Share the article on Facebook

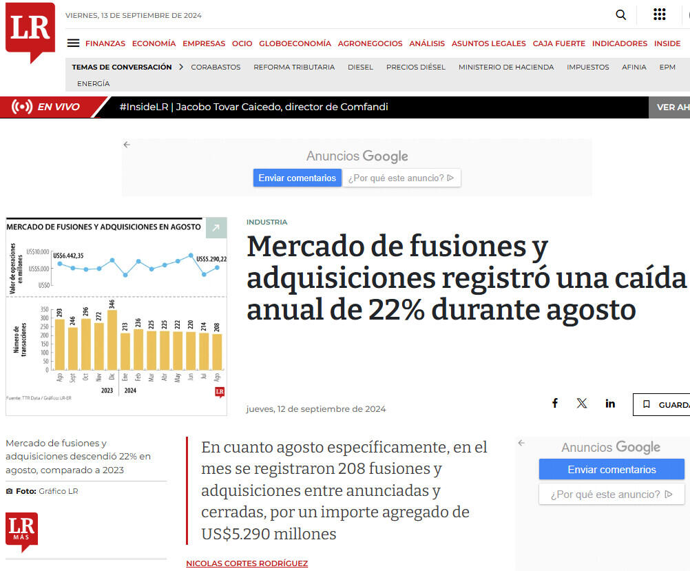(555, 404)
